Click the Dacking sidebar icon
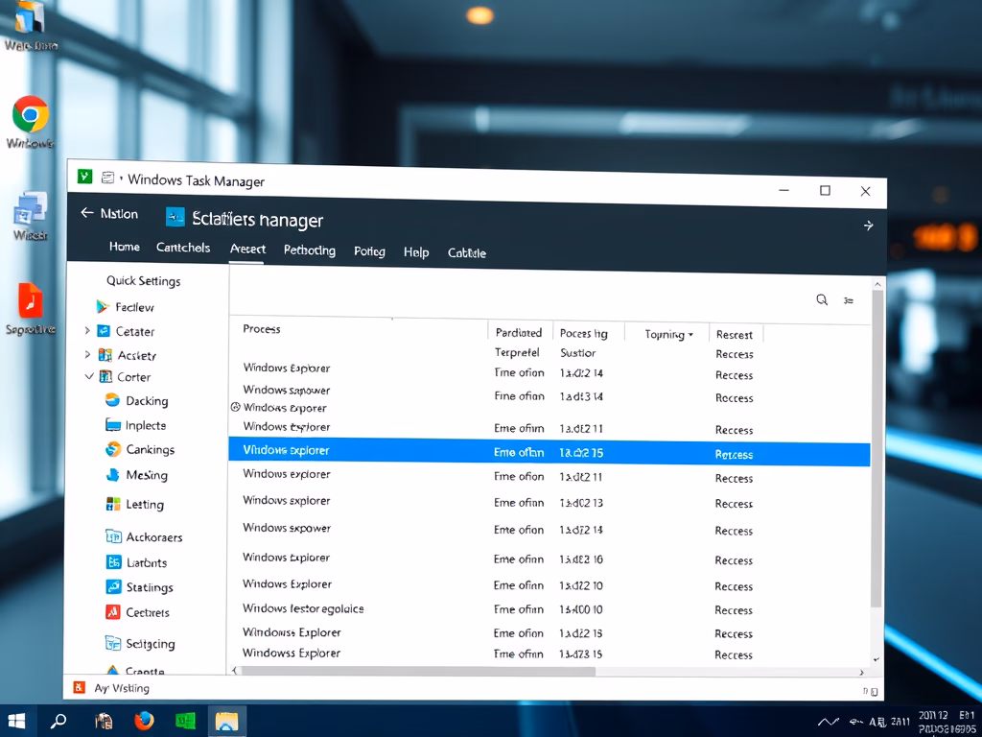The height and width of the screenshot is (737, 982). 113,400
